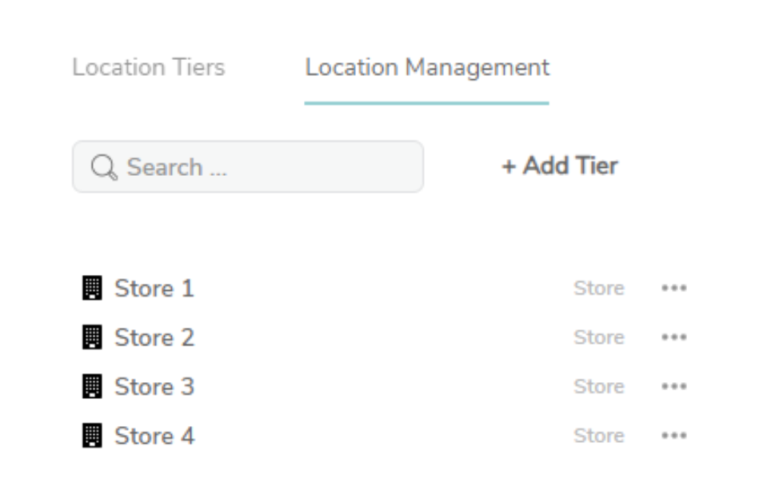Open the three-dot menu for Store 2

click(x=673, y=337)
